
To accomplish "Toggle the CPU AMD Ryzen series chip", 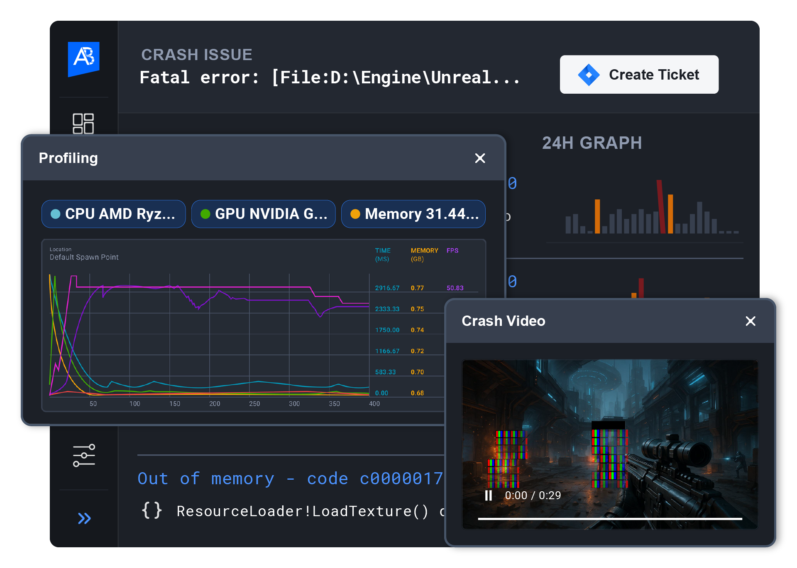I will point(114,214).
